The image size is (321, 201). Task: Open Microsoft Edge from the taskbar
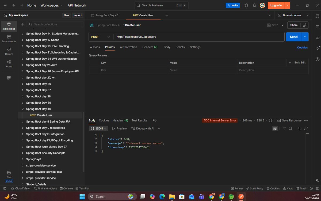(162, 196)
